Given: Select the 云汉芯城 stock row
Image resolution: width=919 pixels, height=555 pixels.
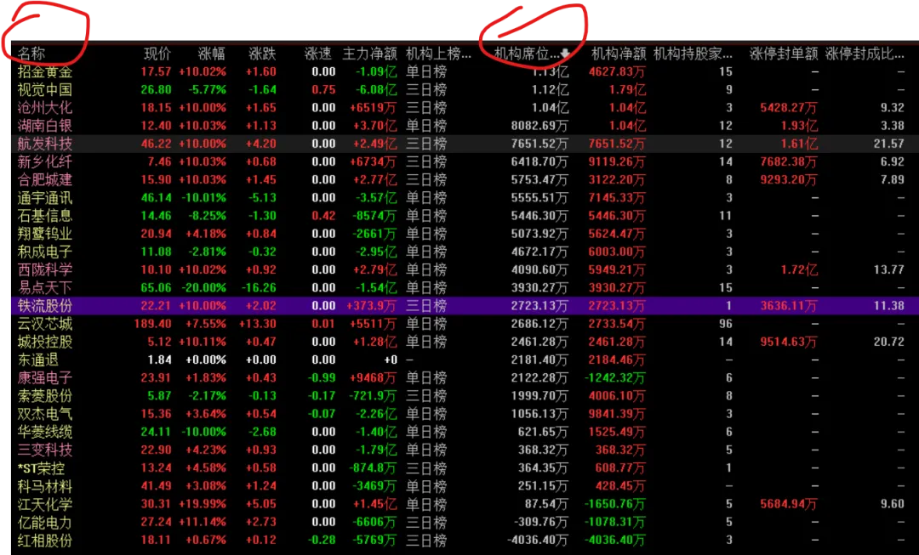Looking at the screenshot, I should coord(465,324).
